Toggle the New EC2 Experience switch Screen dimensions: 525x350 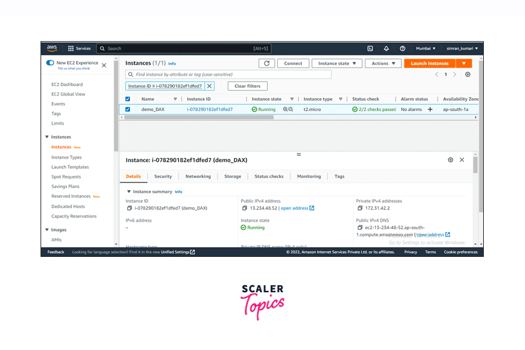point(50,63)
